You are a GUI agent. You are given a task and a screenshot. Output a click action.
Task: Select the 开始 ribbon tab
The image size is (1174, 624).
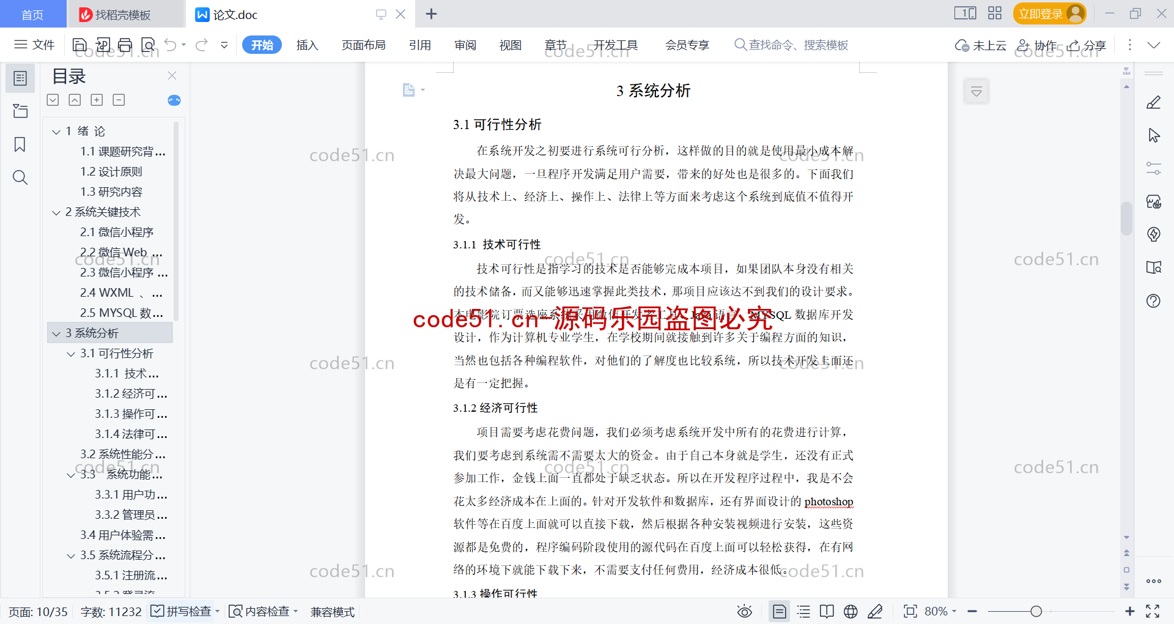pos(262,45)
